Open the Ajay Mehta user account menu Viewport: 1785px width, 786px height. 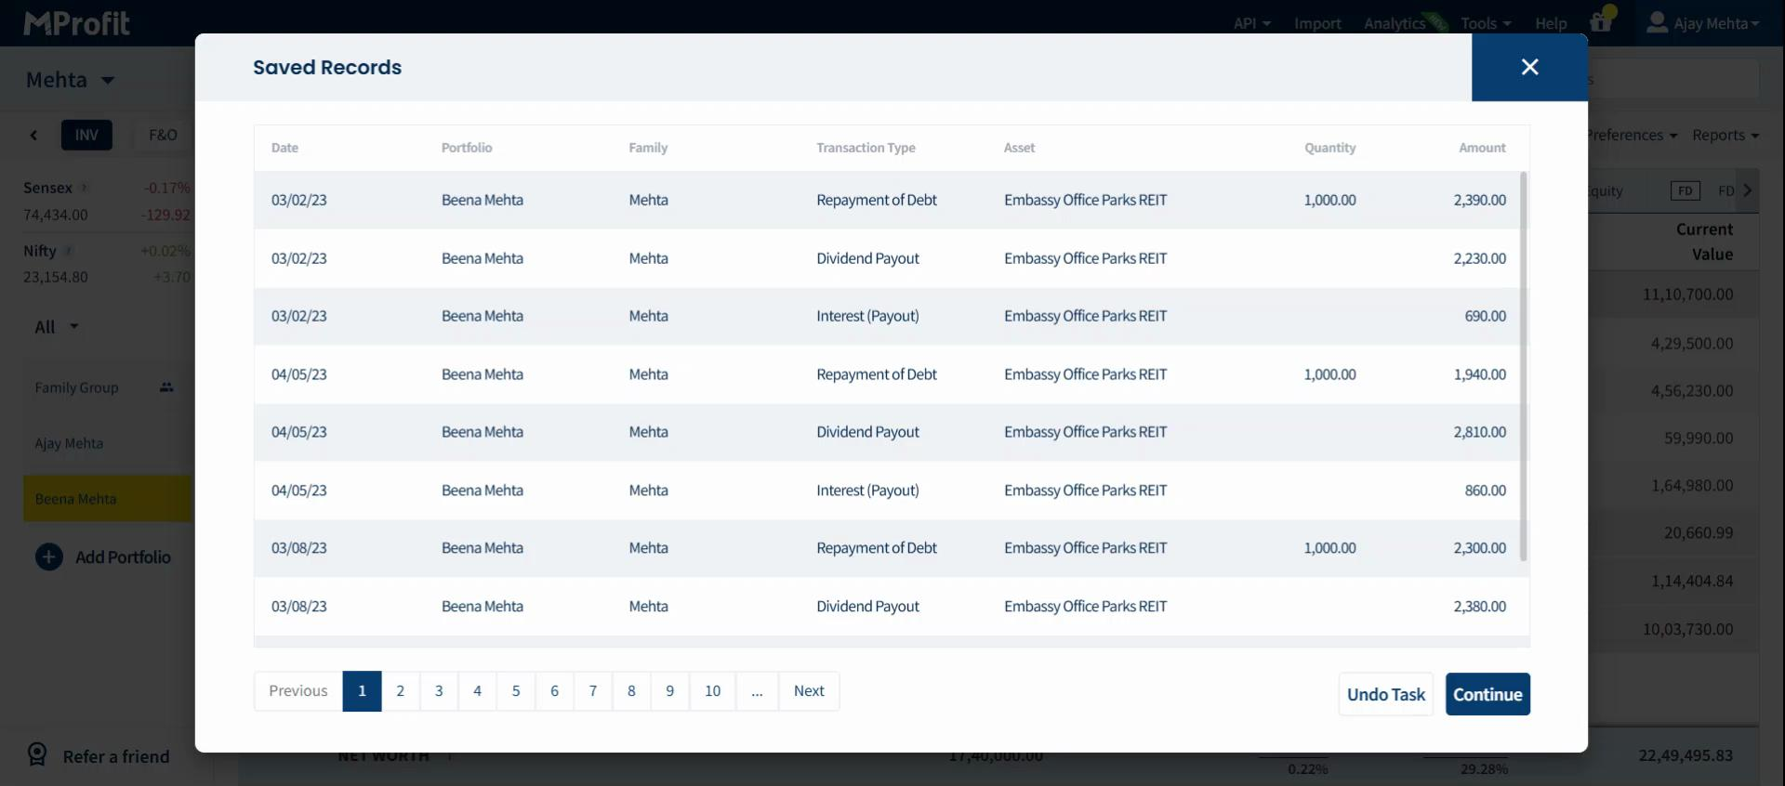click(1702, 23)
